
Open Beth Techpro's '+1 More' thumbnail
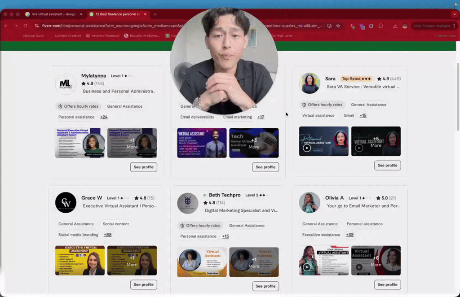[x=254, y=262]
